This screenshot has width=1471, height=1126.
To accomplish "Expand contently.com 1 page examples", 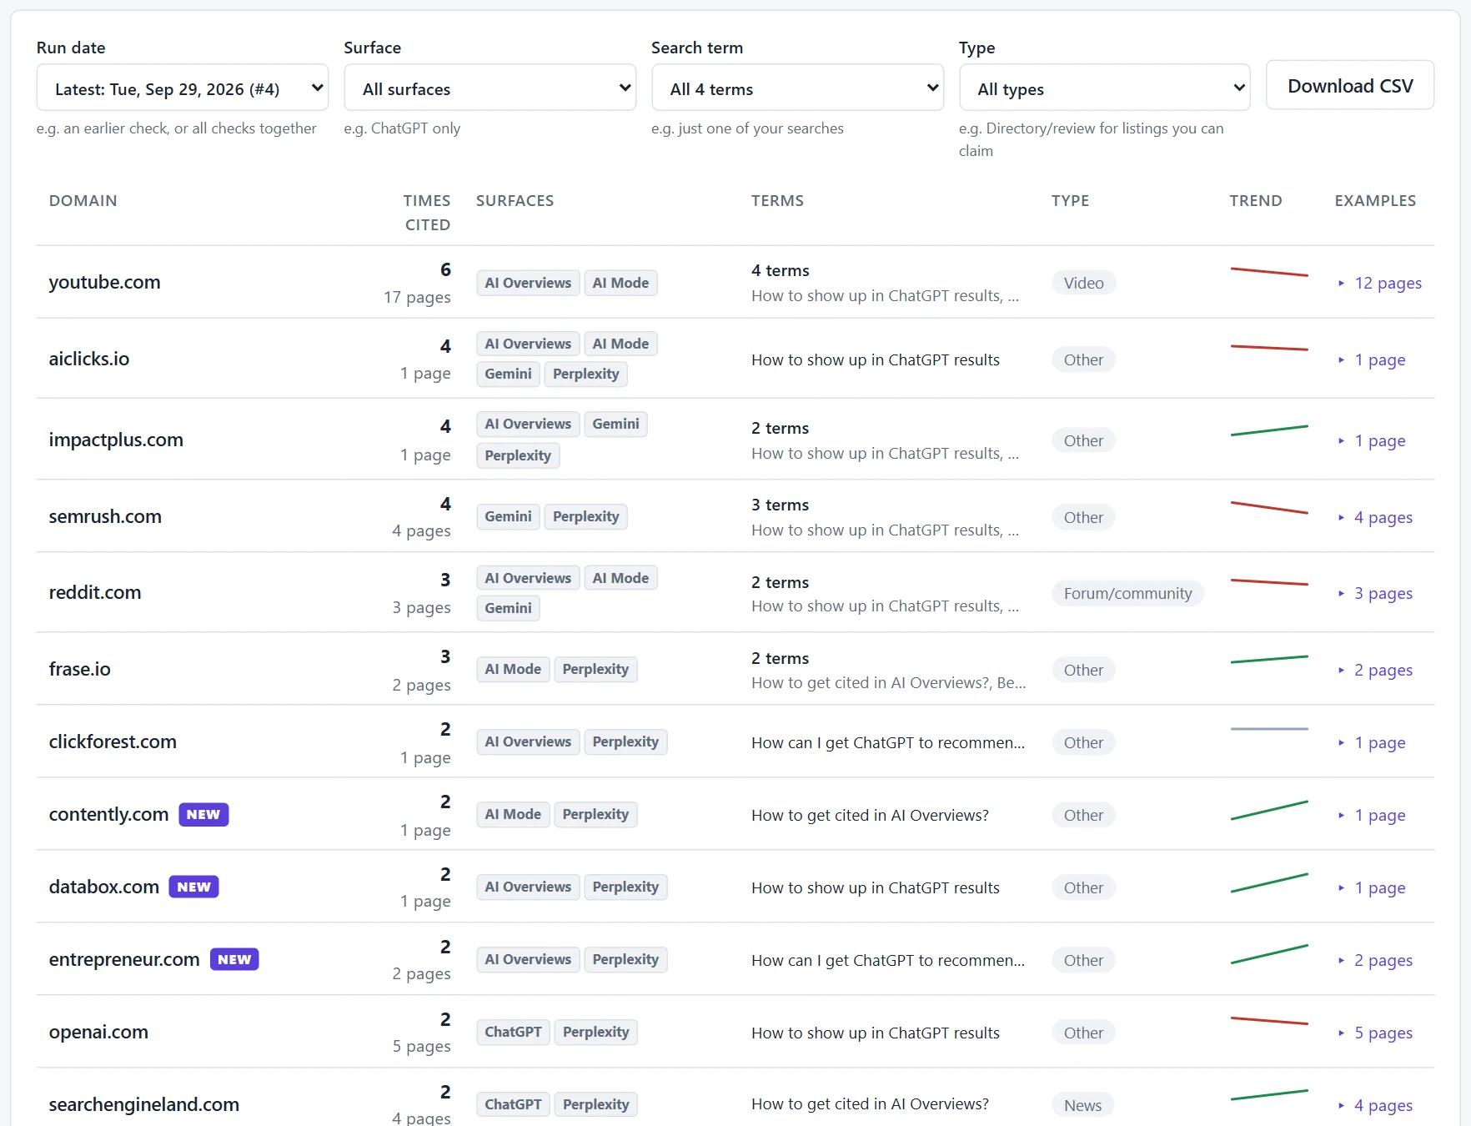I will coord(1372,816).
